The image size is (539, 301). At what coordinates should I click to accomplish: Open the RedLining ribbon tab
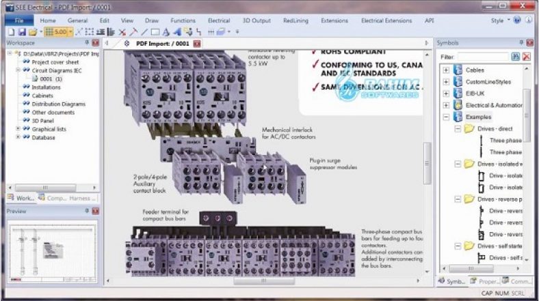click(x=295, y=20)
